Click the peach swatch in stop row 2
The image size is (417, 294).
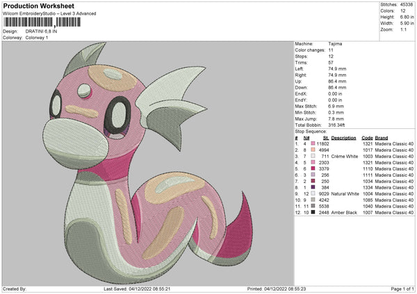[313, 150]
